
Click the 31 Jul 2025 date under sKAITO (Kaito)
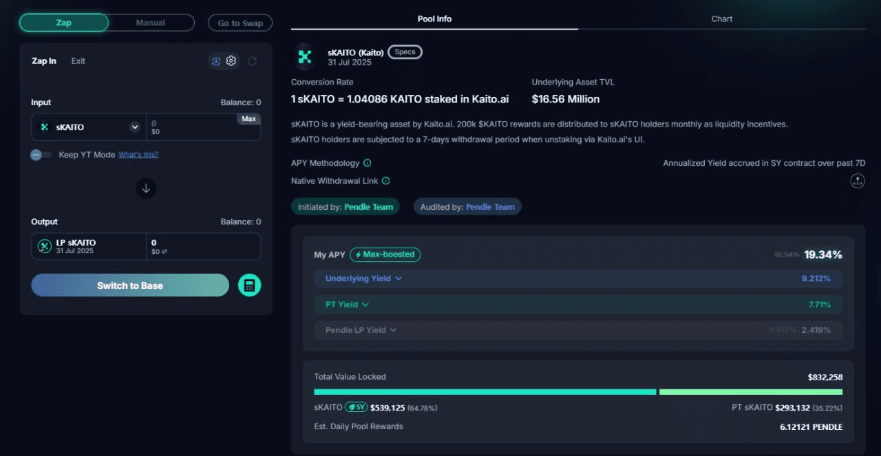(350, 63)
